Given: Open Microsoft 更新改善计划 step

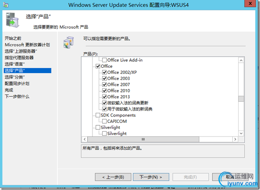Looking at the screenshot, I should 27,45.
